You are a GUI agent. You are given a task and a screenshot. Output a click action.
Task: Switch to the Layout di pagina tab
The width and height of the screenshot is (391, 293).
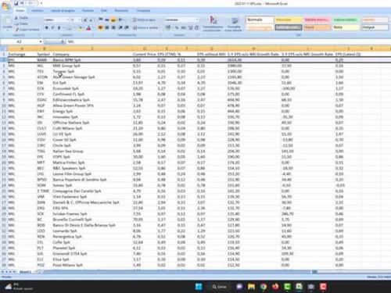[x=63, y=11]
